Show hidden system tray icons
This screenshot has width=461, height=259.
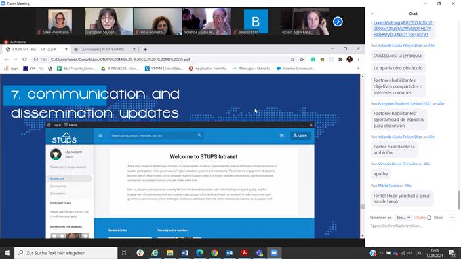[x=381, y=253]
